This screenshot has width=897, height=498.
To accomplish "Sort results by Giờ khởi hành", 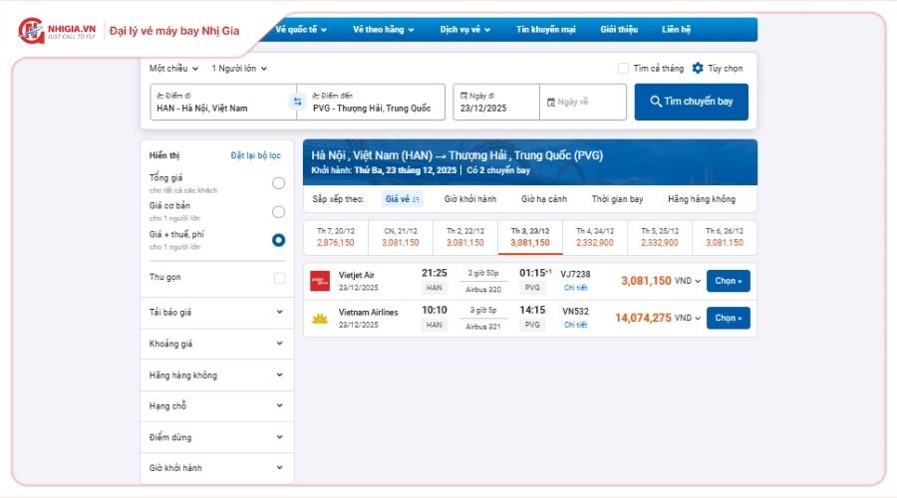I will tap(470, 199).
